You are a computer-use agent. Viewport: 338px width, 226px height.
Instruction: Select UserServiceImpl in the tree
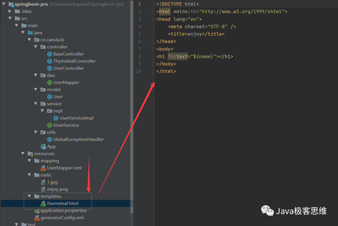tap(77, 118)
